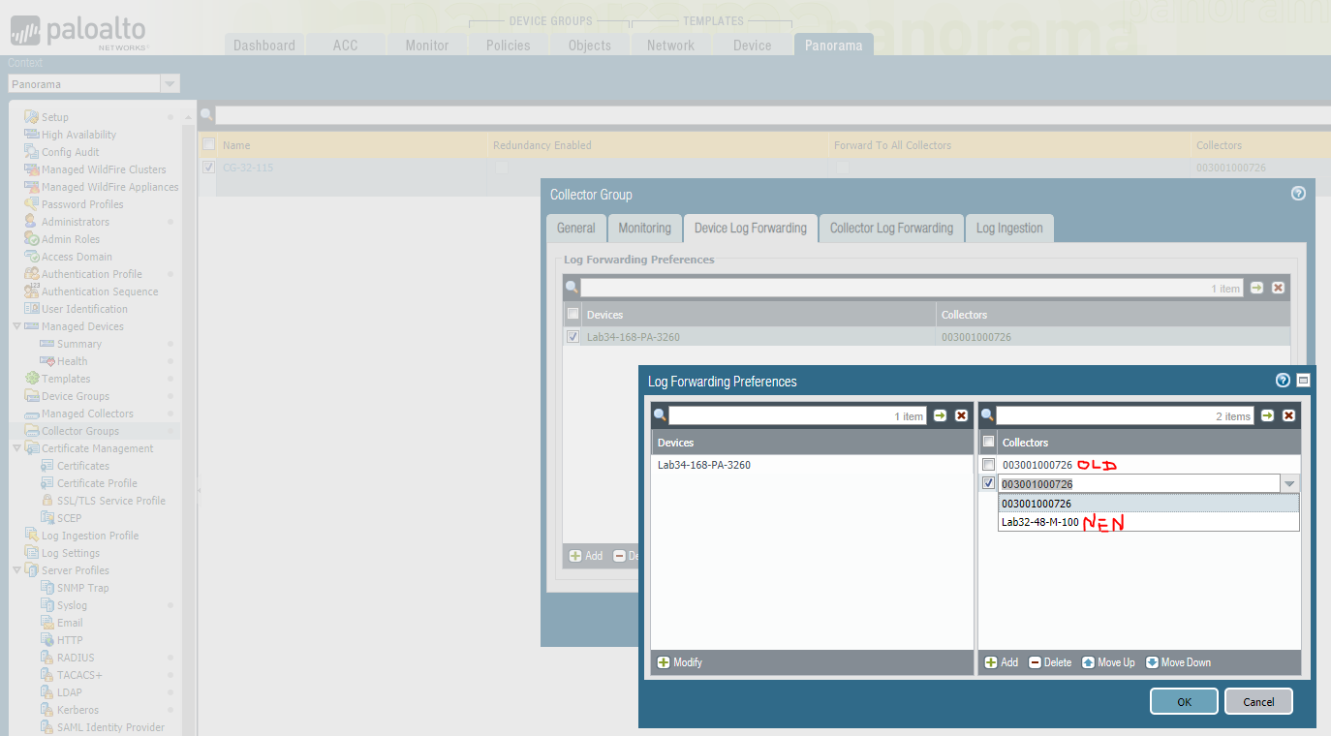Toggle select-all checkbox beside Name column header
The width and height of the screenshot is (1331, 736).
pos(208,145)
